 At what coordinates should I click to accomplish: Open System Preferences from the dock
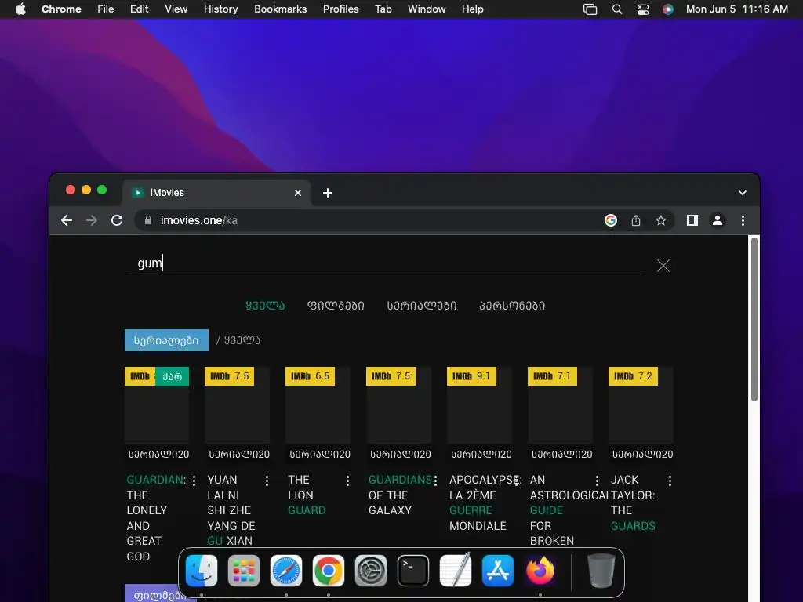[371, 571]
